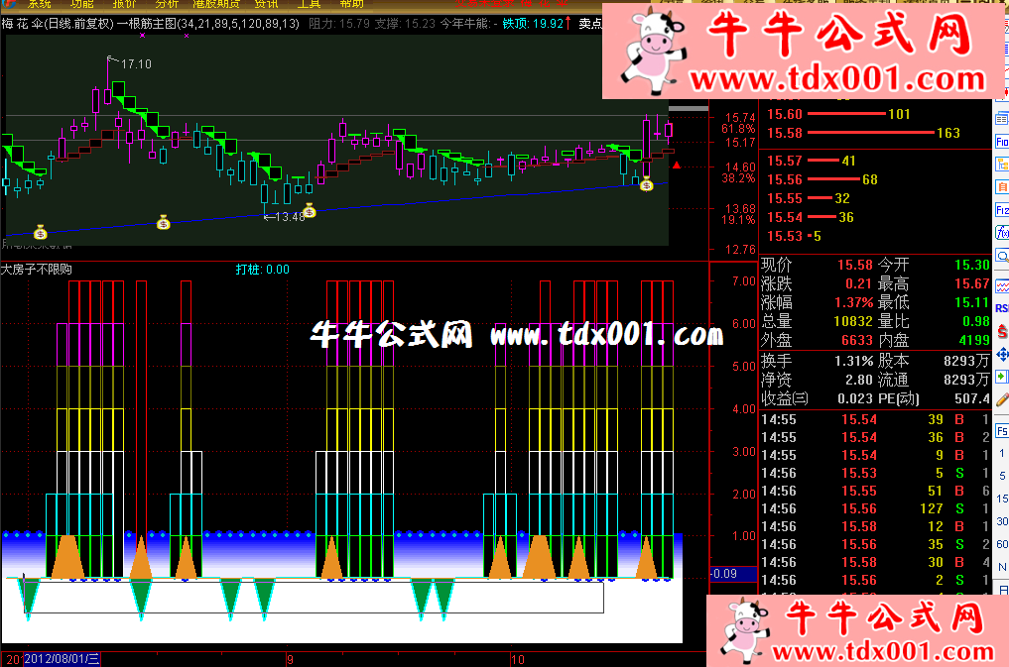
Task: Click the money bag icon under latest candle
Action: tap(646, 184)
